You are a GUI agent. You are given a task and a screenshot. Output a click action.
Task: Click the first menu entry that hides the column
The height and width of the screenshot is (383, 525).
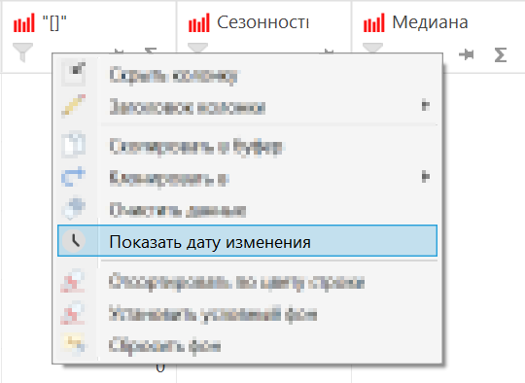(247, 75)
